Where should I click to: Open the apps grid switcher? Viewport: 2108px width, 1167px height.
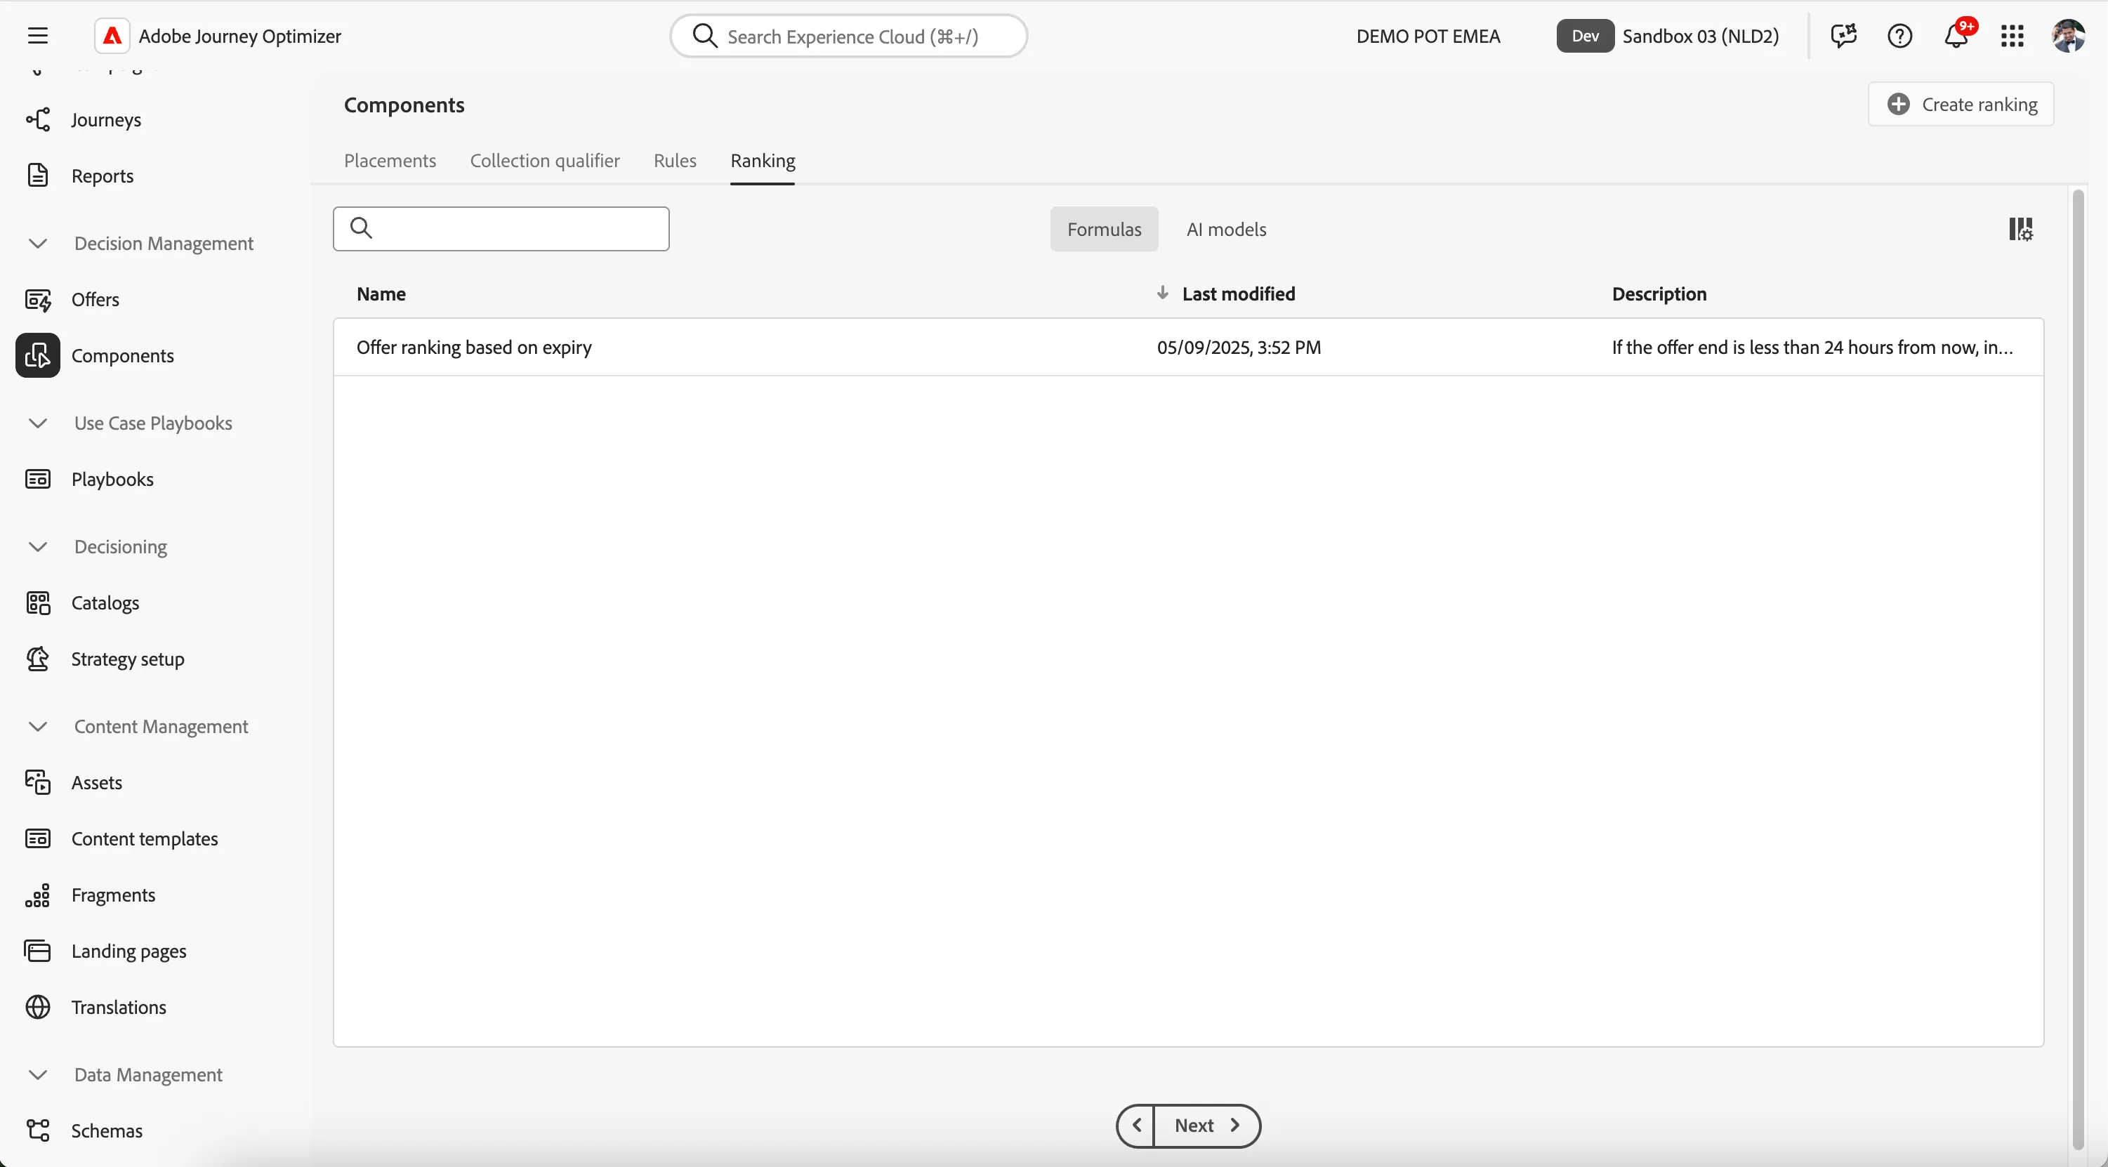(x=2013, y=36)
